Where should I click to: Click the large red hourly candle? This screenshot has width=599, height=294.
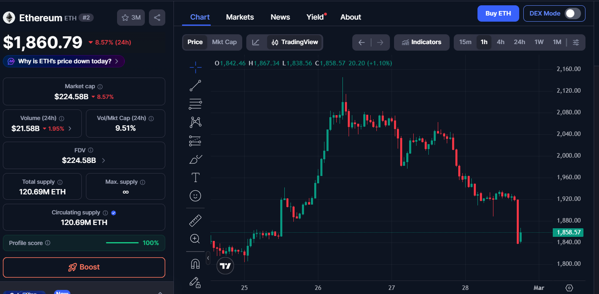[x=518, y=221]
